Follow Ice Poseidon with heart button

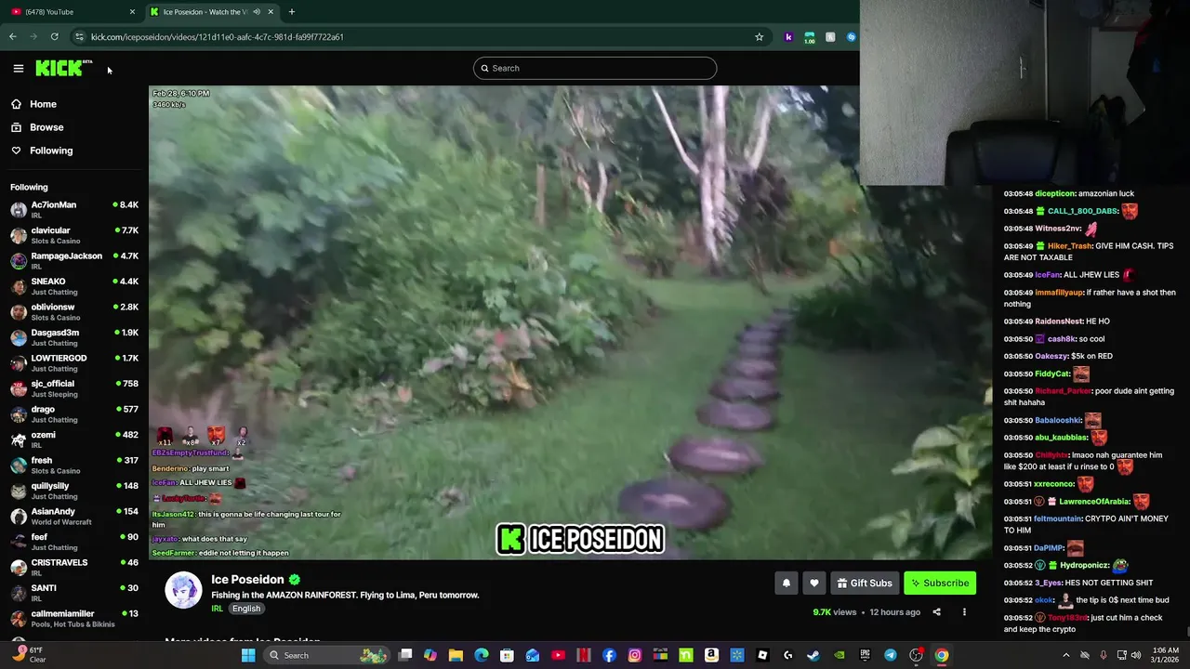click(x=814, y=583)
